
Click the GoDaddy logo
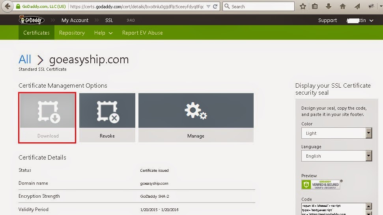click(x=32, y=20)
